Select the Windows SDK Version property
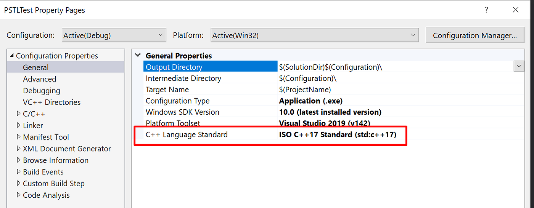This screenshot has height=208, width=534. click(183, 112)
